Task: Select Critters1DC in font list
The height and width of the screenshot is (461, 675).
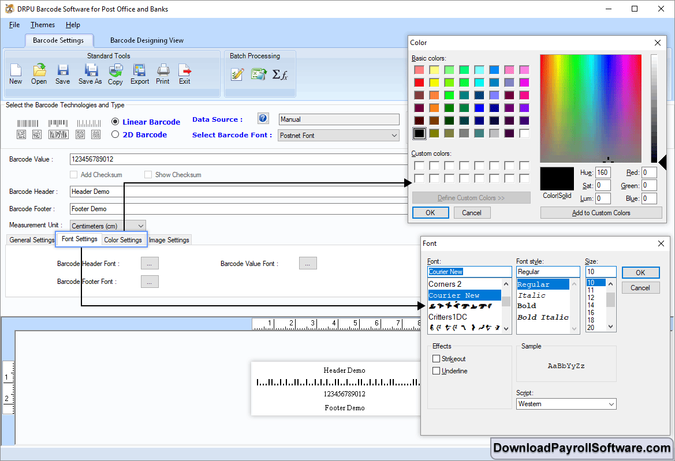Action: (x=447, y=317)
